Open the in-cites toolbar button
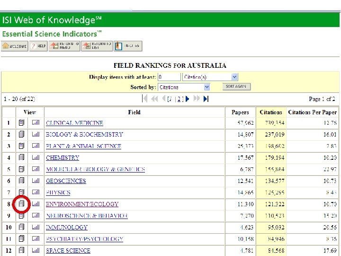 (128, 46)
